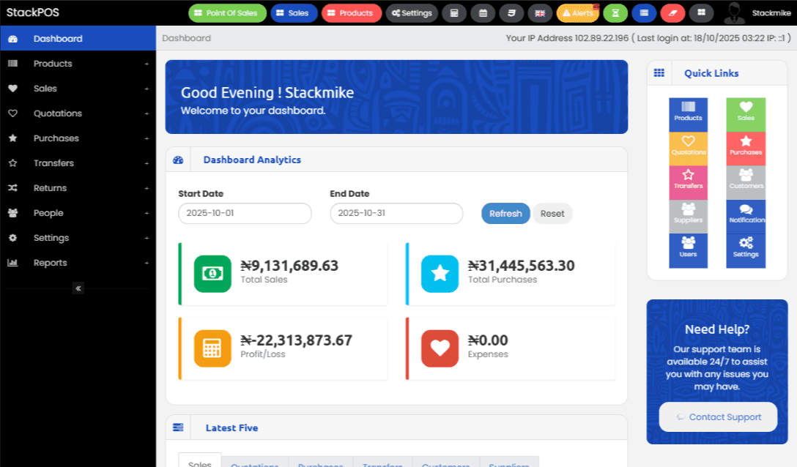The image size is (797, 467).
Task: Open Point Of Sales from top bar
Action: 227,13
